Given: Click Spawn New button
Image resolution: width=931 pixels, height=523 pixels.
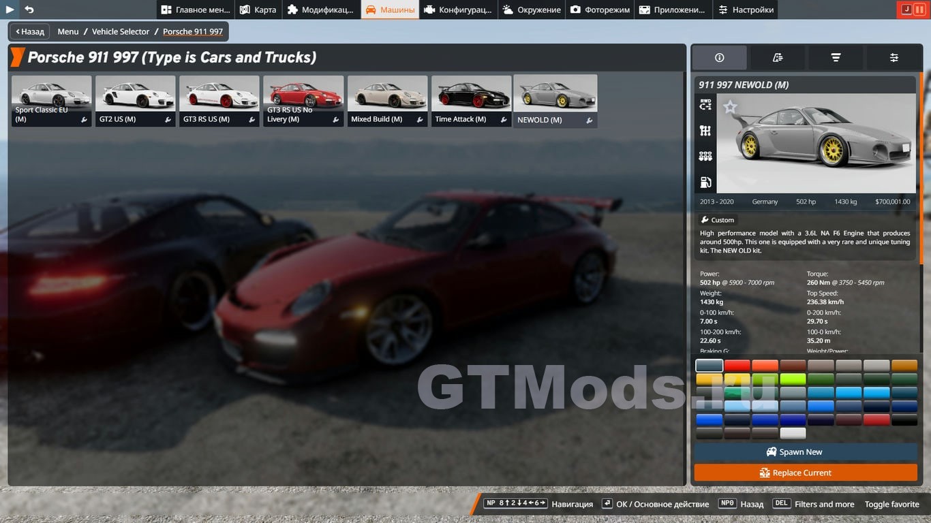Looking at the screenshot, I should (806, 452).
